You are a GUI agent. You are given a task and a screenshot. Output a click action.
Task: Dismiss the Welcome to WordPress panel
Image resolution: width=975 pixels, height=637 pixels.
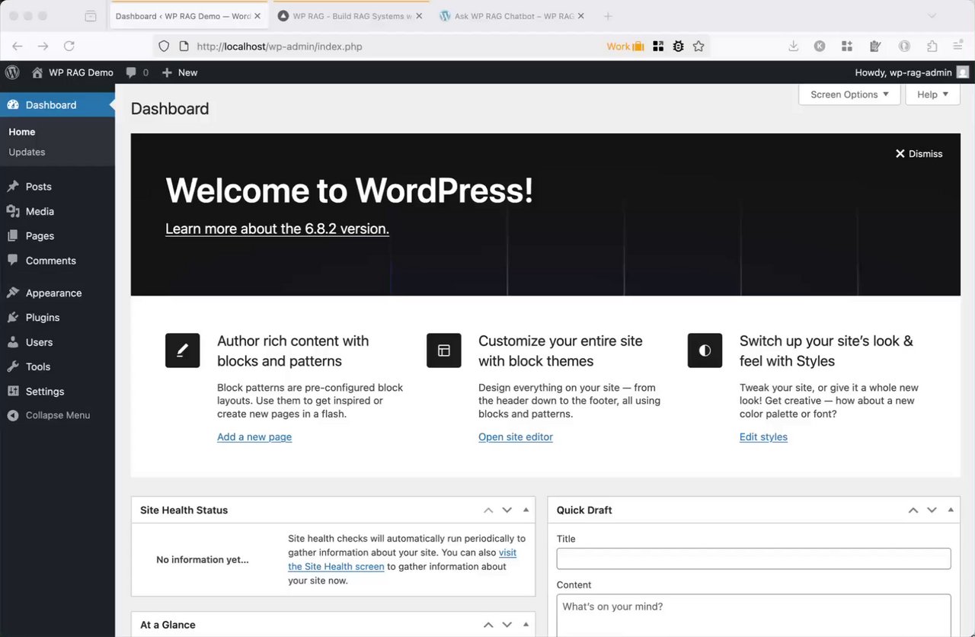(x=919, y=154)
